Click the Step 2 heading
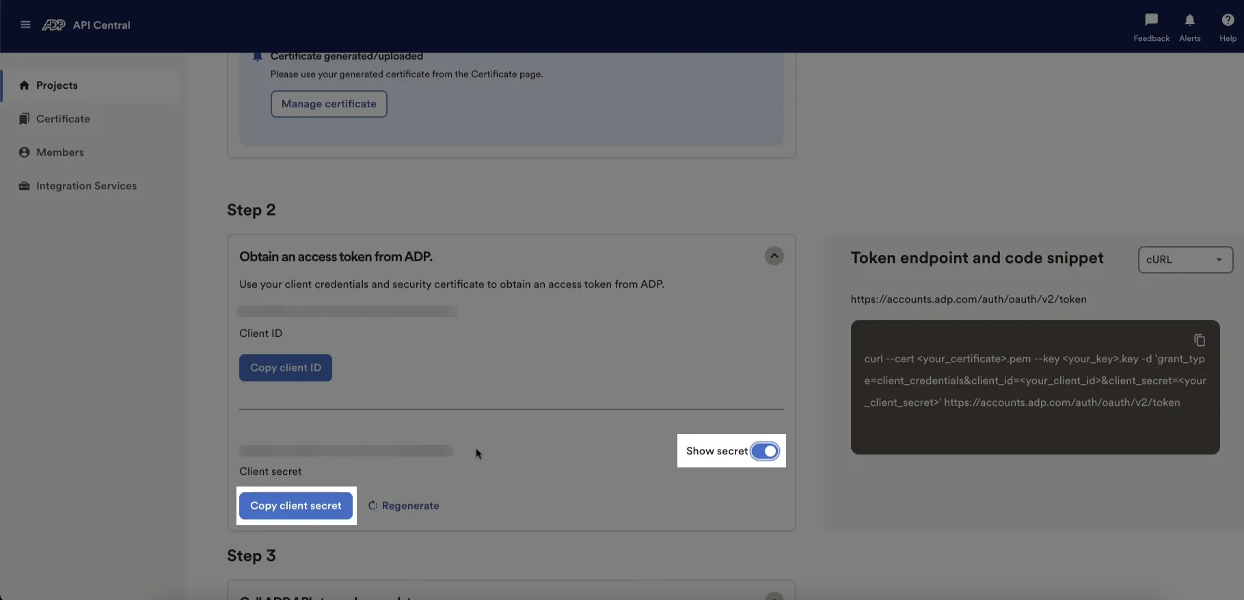 [x=252, y=210]
